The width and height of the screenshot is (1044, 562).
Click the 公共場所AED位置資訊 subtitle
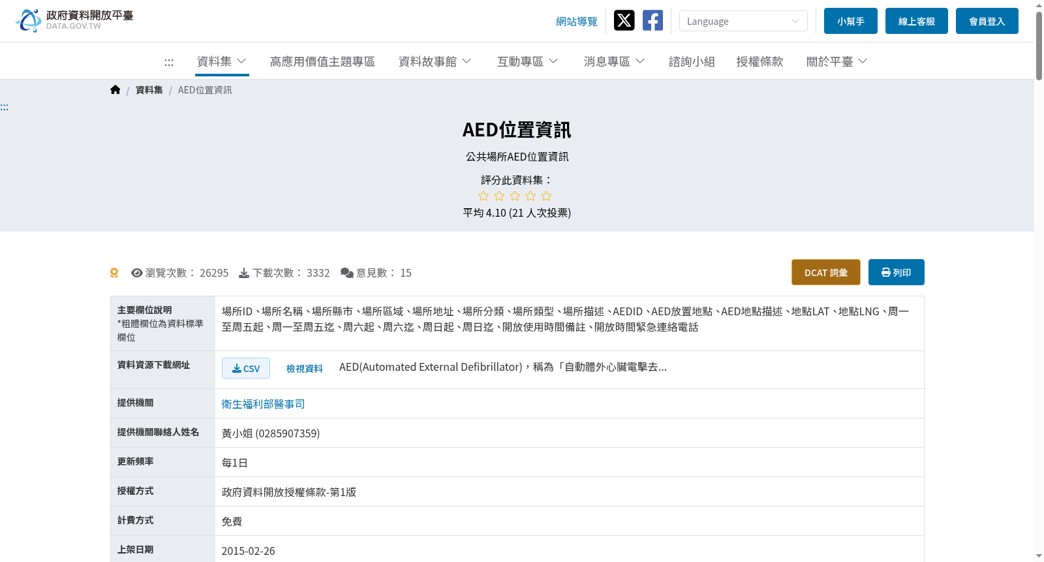click(x=517, y=157)
